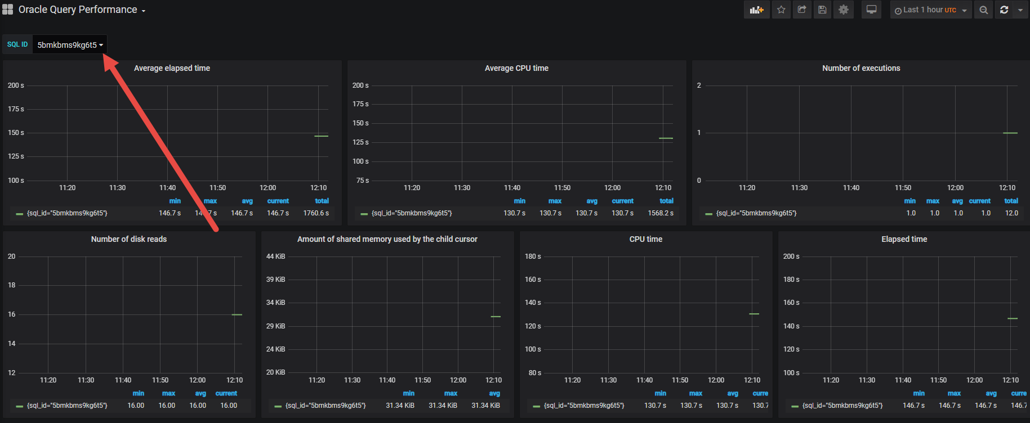
Task: Toggle series in Elapsed time panel legend
Action: point(842,406)
